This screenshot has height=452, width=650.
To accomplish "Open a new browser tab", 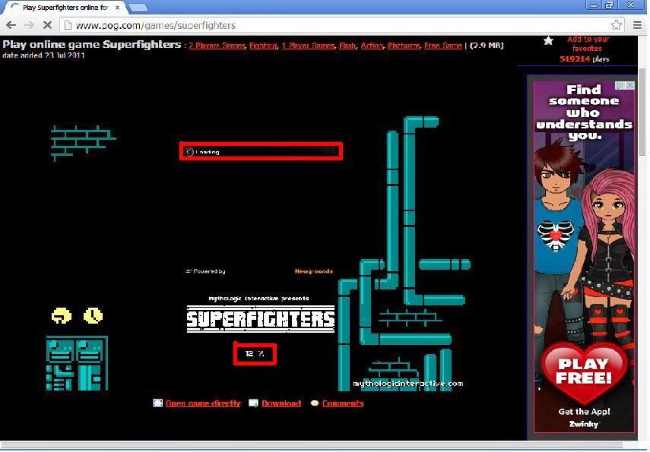I will click(138, 8).
